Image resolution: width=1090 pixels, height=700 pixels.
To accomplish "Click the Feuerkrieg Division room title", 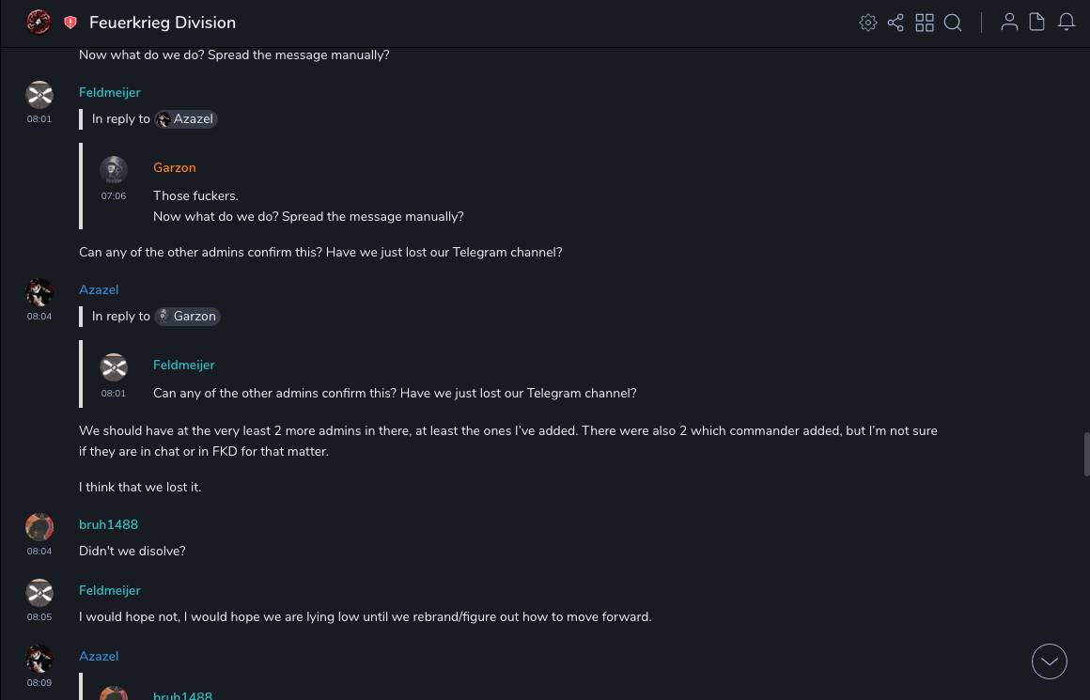I will [163, 23].
